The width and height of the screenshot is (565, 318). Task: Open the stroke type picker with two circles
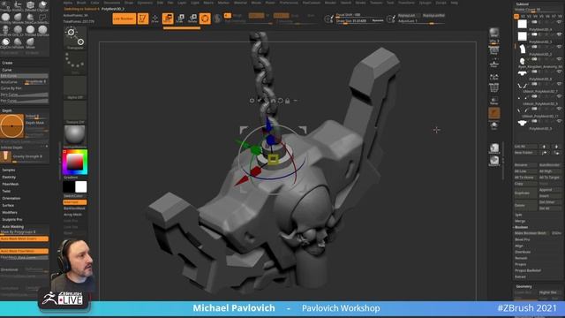coord(75,38)
